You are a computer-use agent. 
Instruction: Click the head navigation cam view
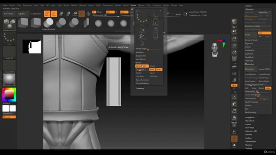[x=215, y=50]
